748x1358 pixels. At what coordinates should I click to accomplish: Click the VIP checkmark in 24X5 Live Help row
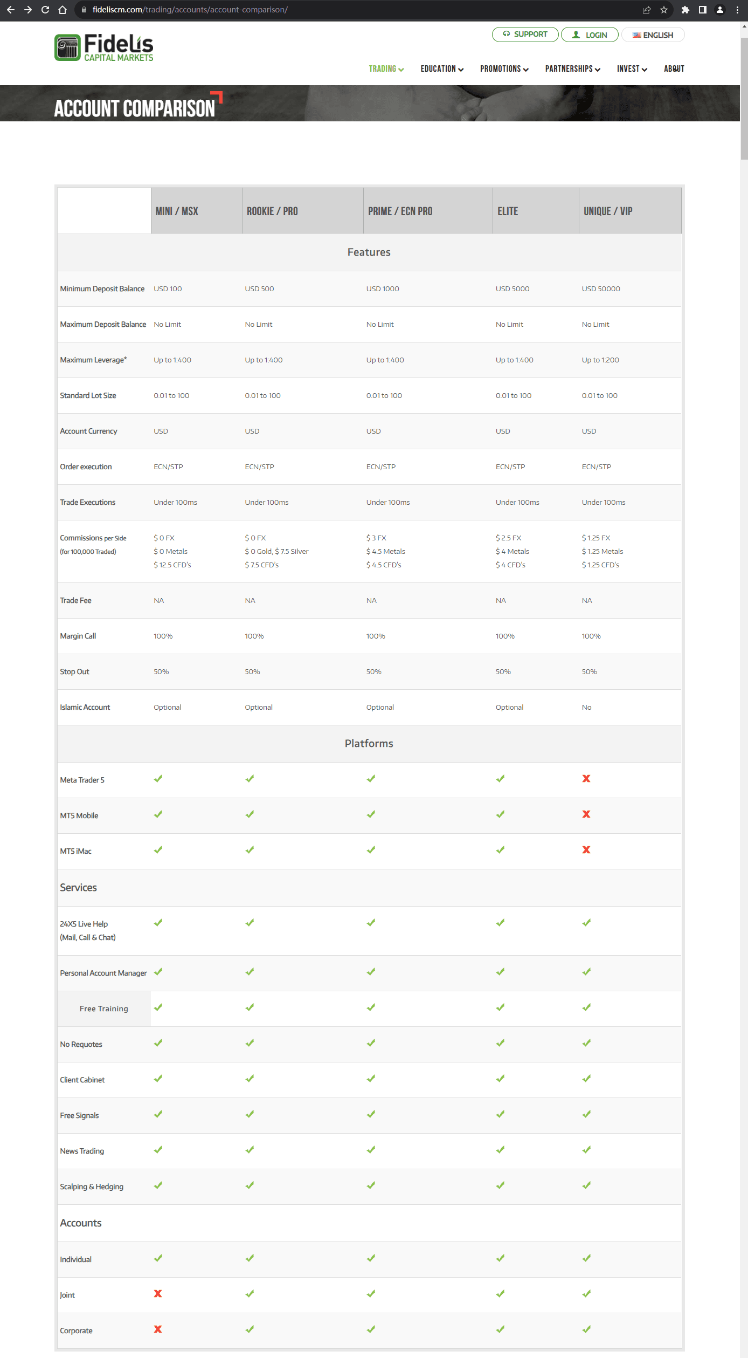click(x=586, y=923)
